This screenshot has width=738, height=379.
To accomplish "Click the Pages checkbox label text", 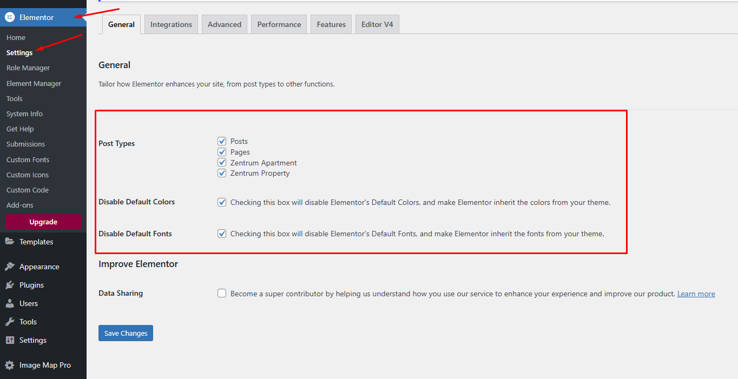I will 240,152.
